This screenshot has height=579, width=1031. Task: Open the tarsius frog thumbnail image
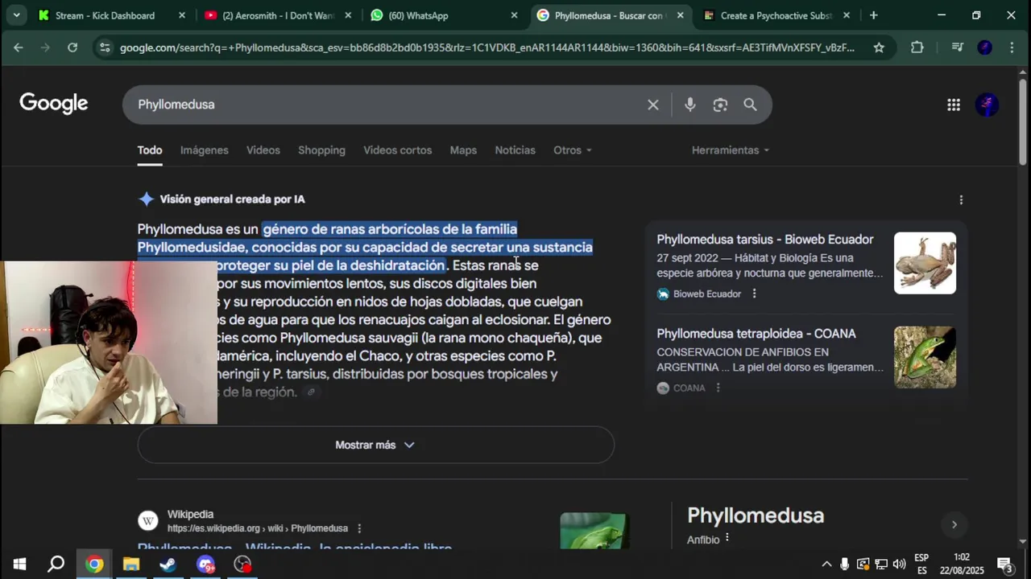point(925,263)
